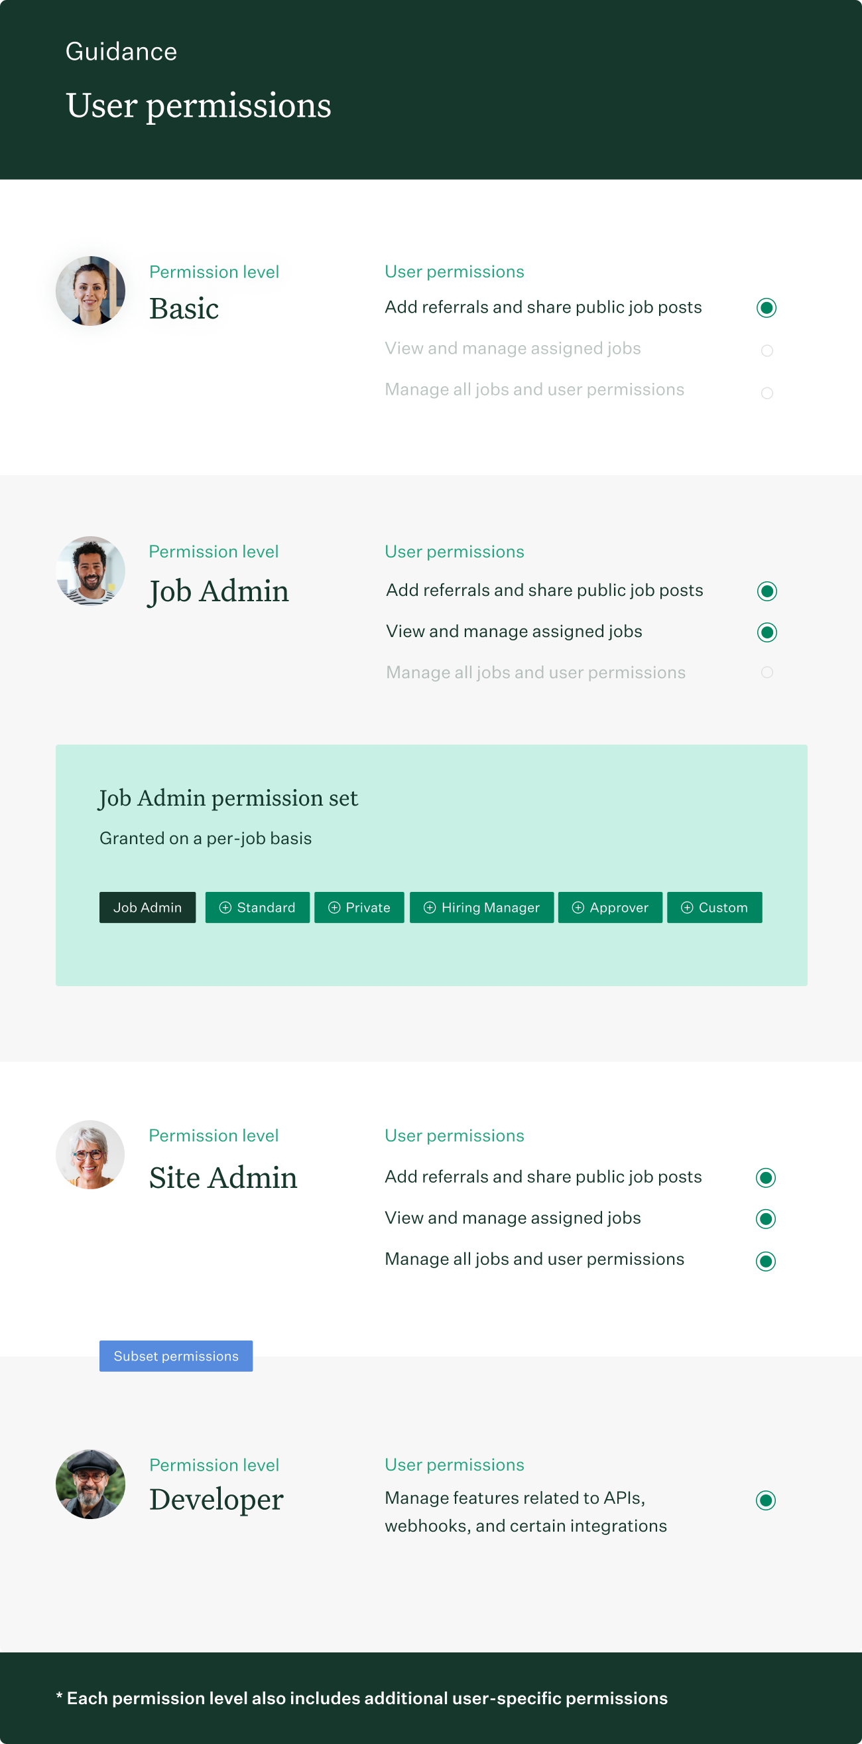Click the Developer user avatar
Screen dimensions: 862x1744
[x=91, y=1484]
